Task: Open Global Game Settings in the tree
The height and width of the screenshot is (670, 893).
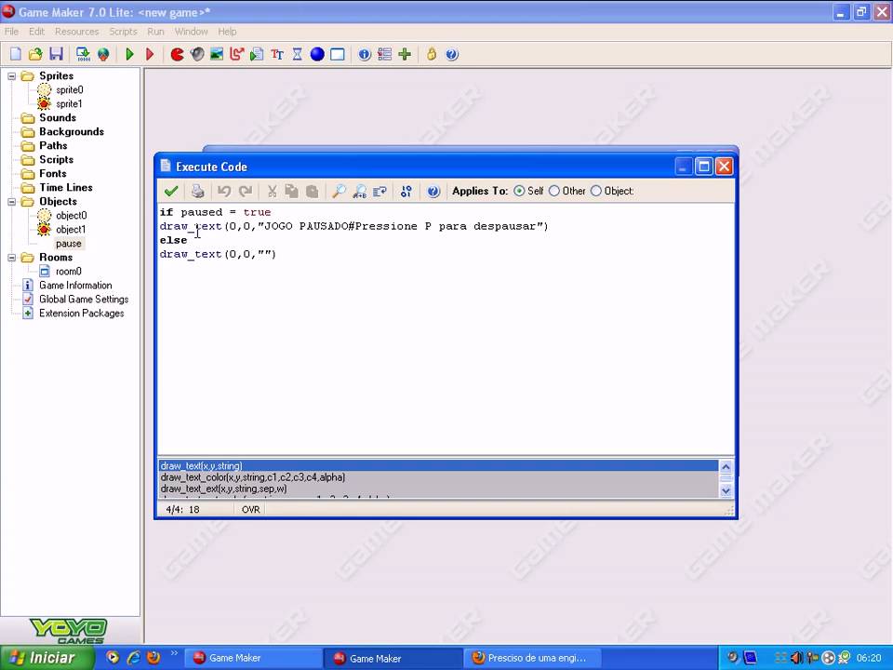Action: (x=84, y=299)
